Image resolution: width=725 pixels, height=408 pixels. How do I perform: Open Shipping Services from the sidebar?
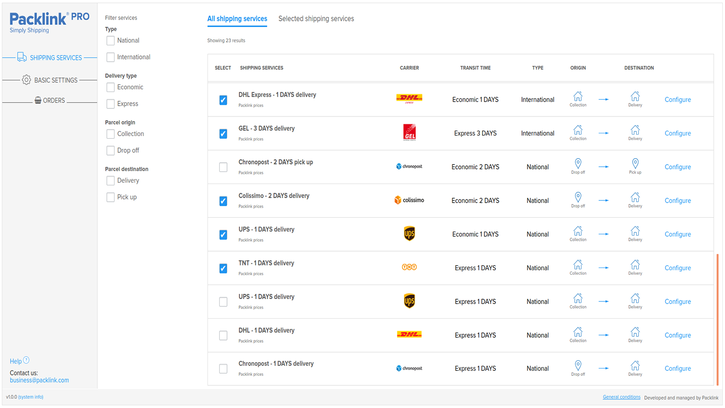[50, 58]
